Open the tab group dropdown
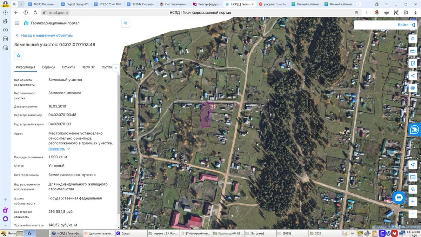Screen dimensions: 421x237 [x=22, y=4]
